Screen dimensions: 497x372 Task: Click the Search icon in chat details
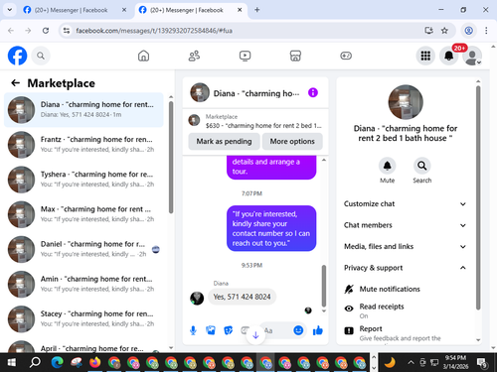click(x=421, y=166)
